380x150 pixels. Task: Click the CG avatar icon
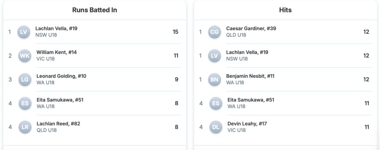click(x=214, y=32)
